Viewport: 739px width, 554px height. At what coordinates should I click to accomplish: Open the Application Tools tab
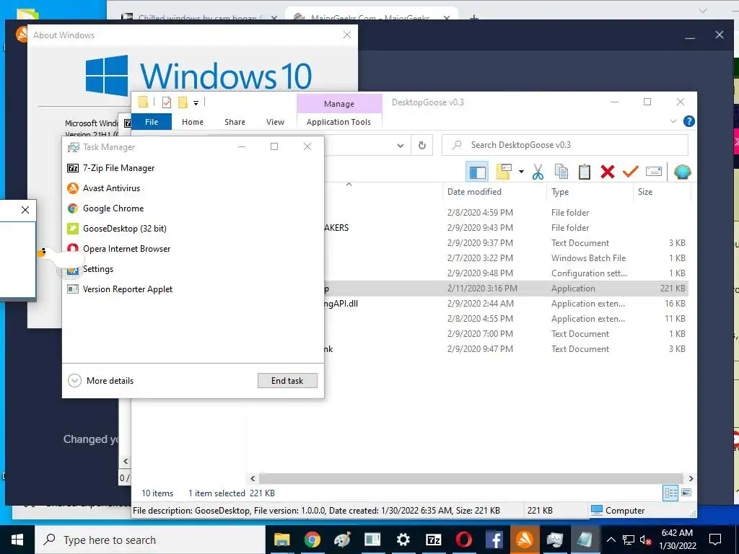(x=338, y=122)
